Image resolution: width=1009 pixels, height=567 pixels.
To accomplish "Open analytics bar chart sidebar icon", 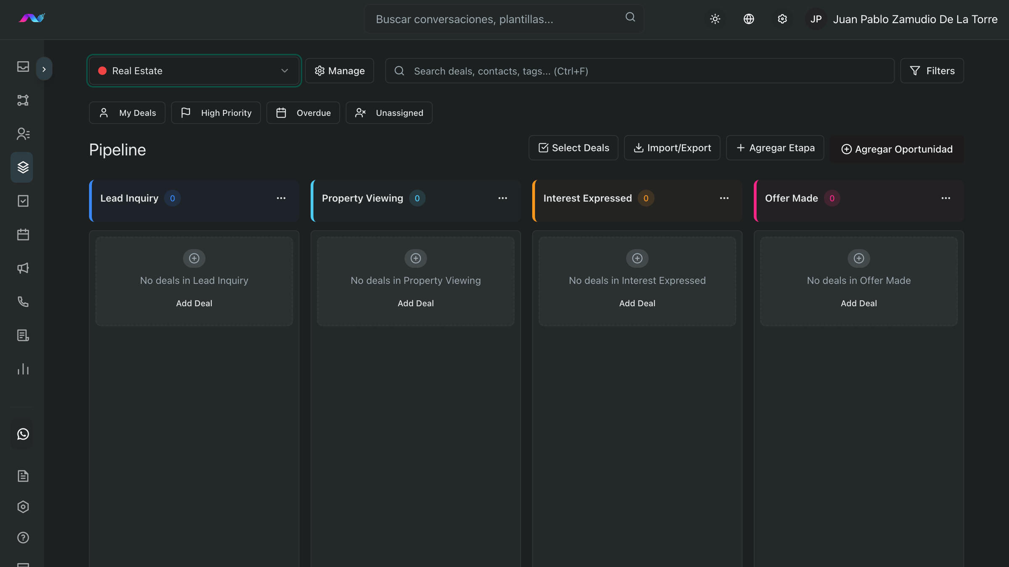I will 23,369.
